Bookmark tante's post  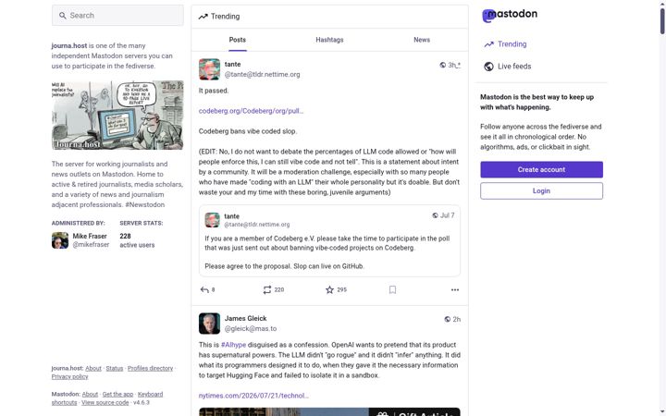coord(392,290)
